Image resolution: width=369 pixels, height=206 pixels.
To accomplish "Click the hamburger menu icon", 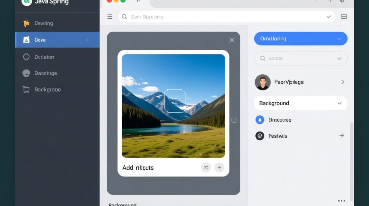I will point(110,17).
